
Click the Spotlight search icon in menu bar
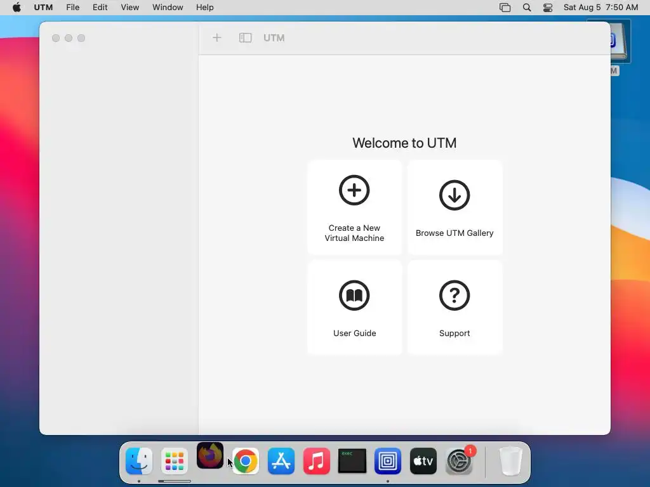(x=526, y=8)
